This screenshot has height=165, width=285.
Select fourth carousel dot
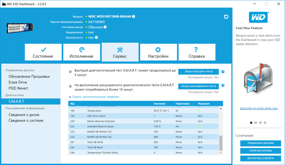pos(265,123)
